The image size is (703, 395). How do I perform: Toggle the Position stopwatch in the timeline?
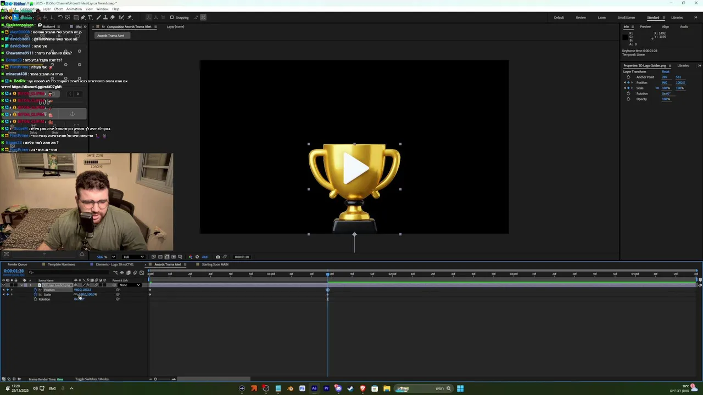click(x=35, y=290)
